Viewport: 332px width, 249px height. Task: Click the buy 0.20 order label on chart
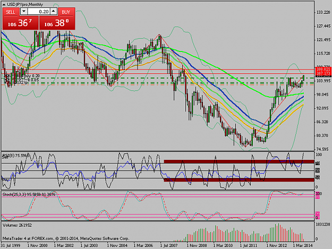(x=32, y=76)
